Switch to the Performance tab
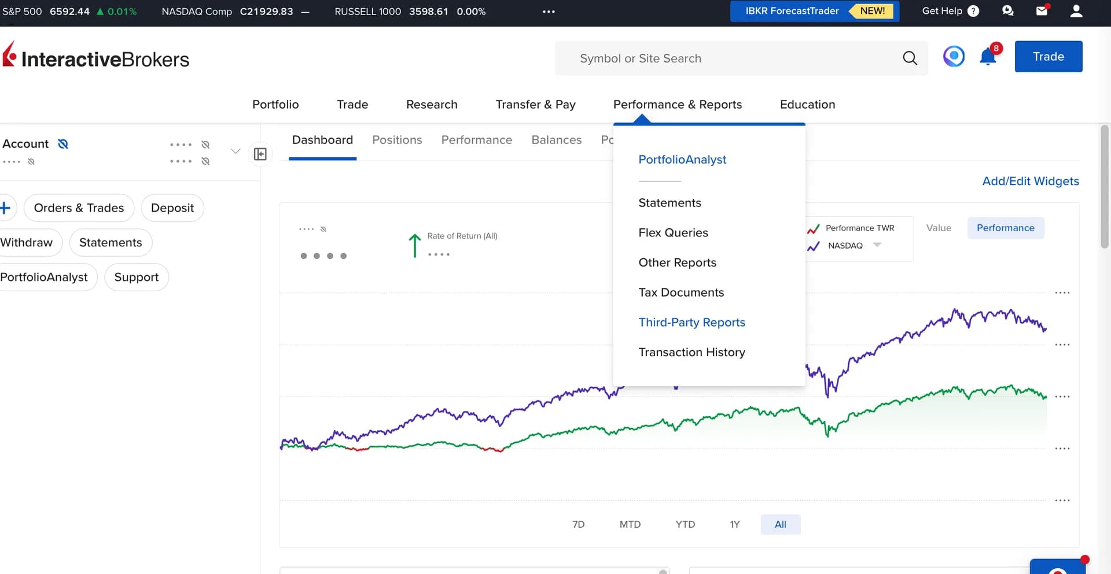The height and width of the screenshot is (574, 1111). click(477, 140)
